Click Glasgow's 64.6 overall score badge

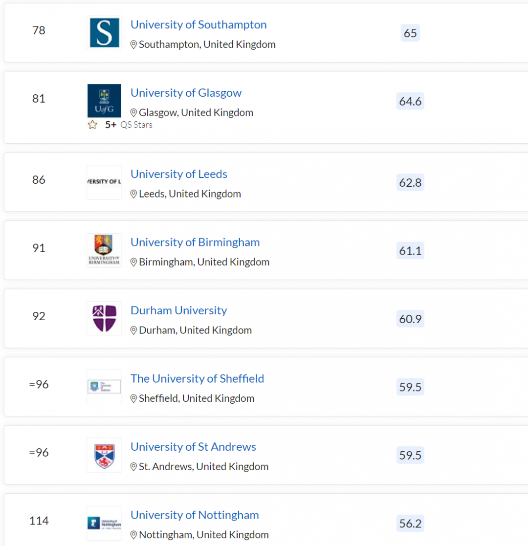pyautogui.click(x=410, y=101)
